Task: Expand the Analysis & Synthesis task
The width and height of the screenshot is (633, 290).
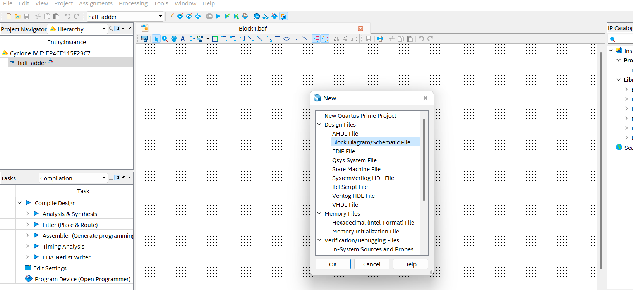Action: [27, 213]
